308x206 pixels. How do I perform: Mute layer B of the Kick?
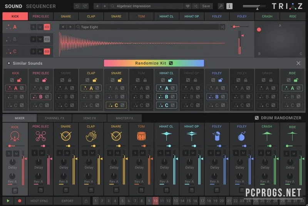pyautogui.click(x=40, y=39)
